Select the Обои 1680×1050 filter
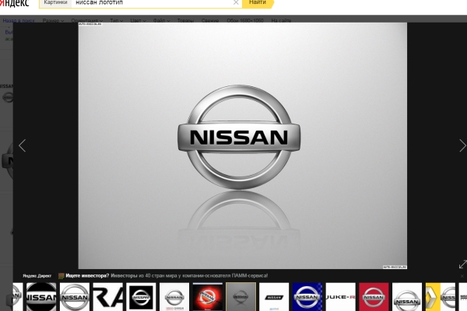 (x=245, y=20)
